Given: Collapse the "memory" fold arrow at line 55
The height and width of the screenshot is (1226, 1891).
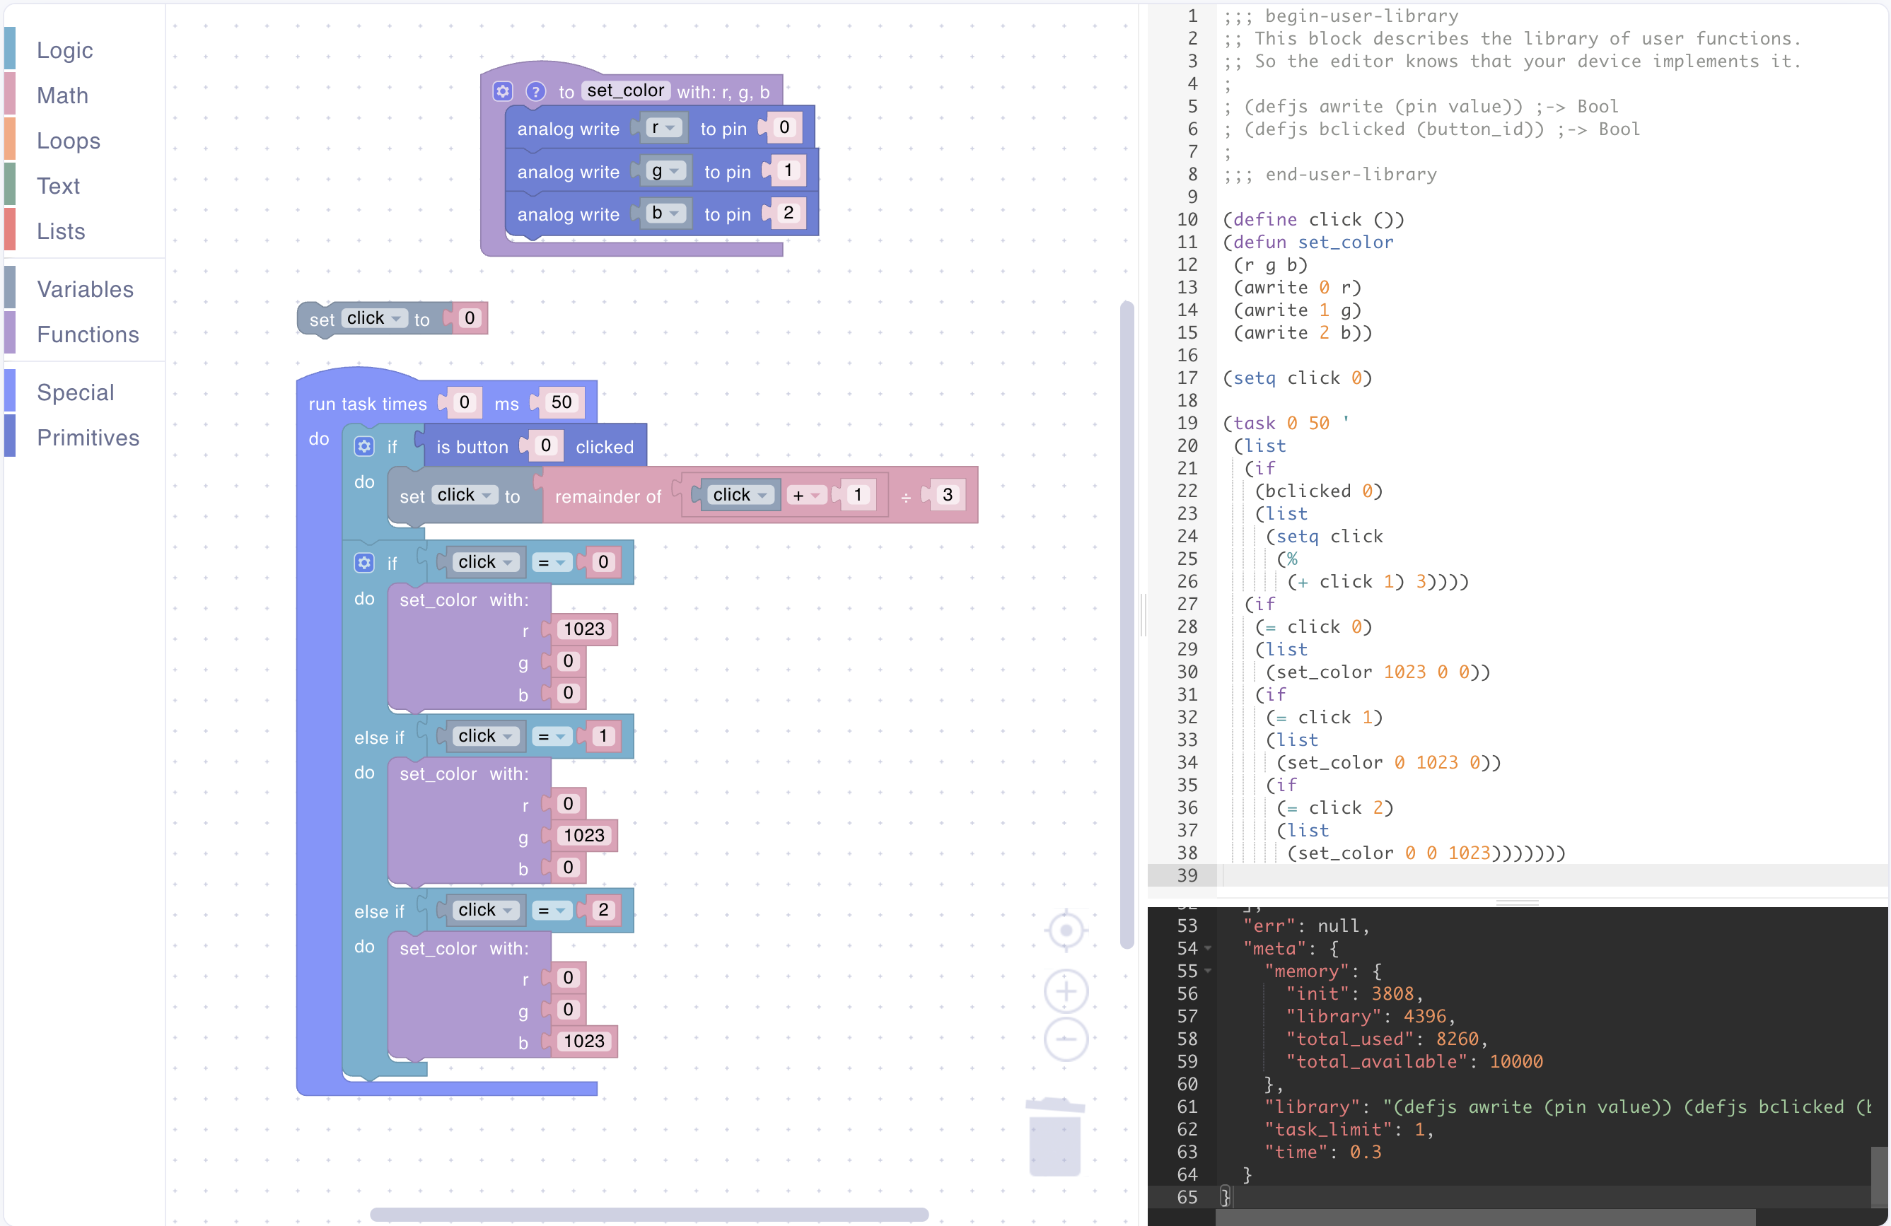Looking at the screenshot, I should [x=1209, y=970].
